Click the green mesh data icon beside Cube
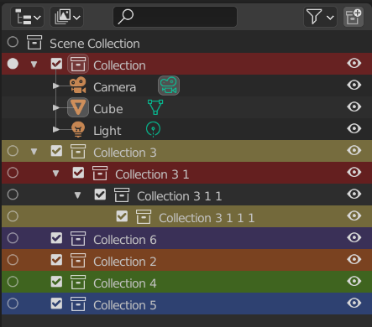 pos(155,107)
